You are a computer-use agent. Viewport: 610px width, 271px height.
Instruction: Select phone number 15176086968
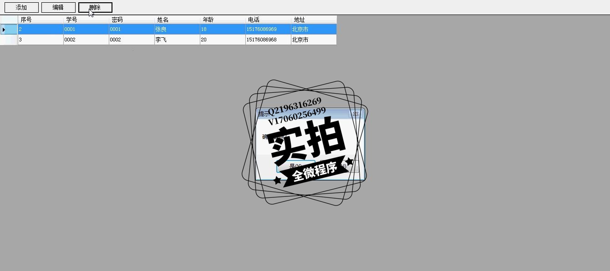click(268, 40)
